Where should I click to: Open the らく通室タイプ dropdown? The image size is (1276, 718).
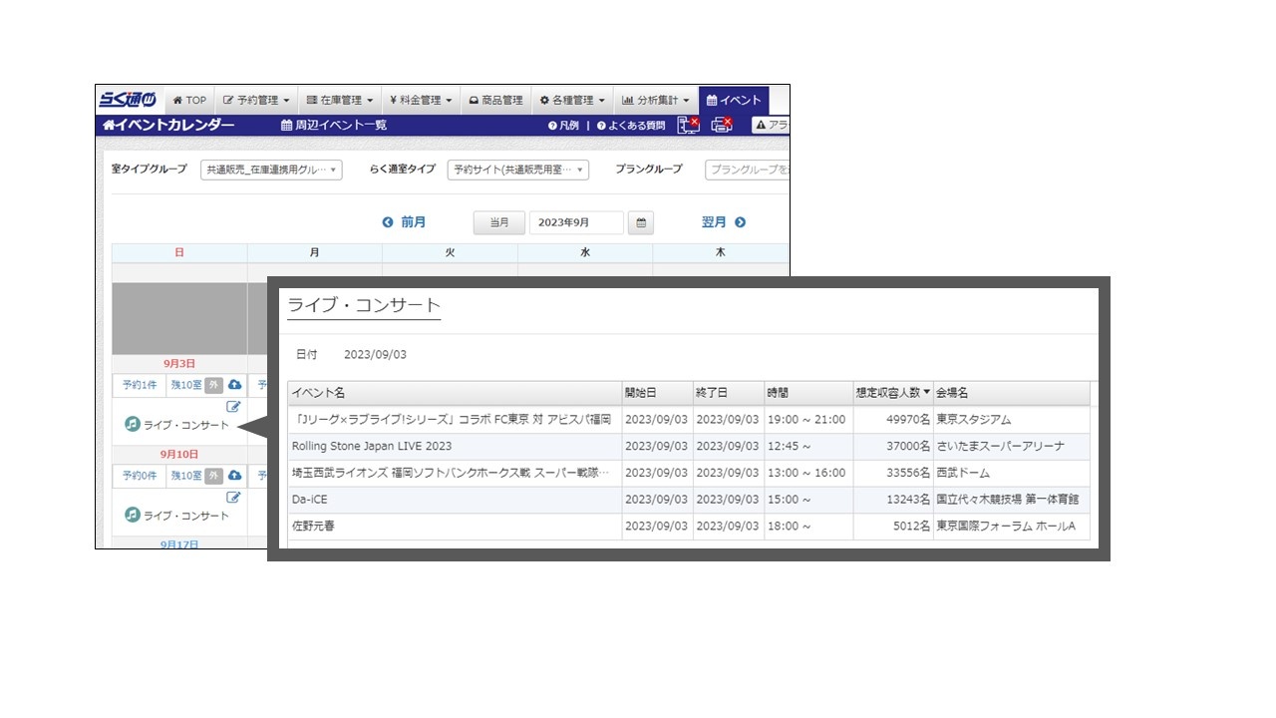click(517, 171)
